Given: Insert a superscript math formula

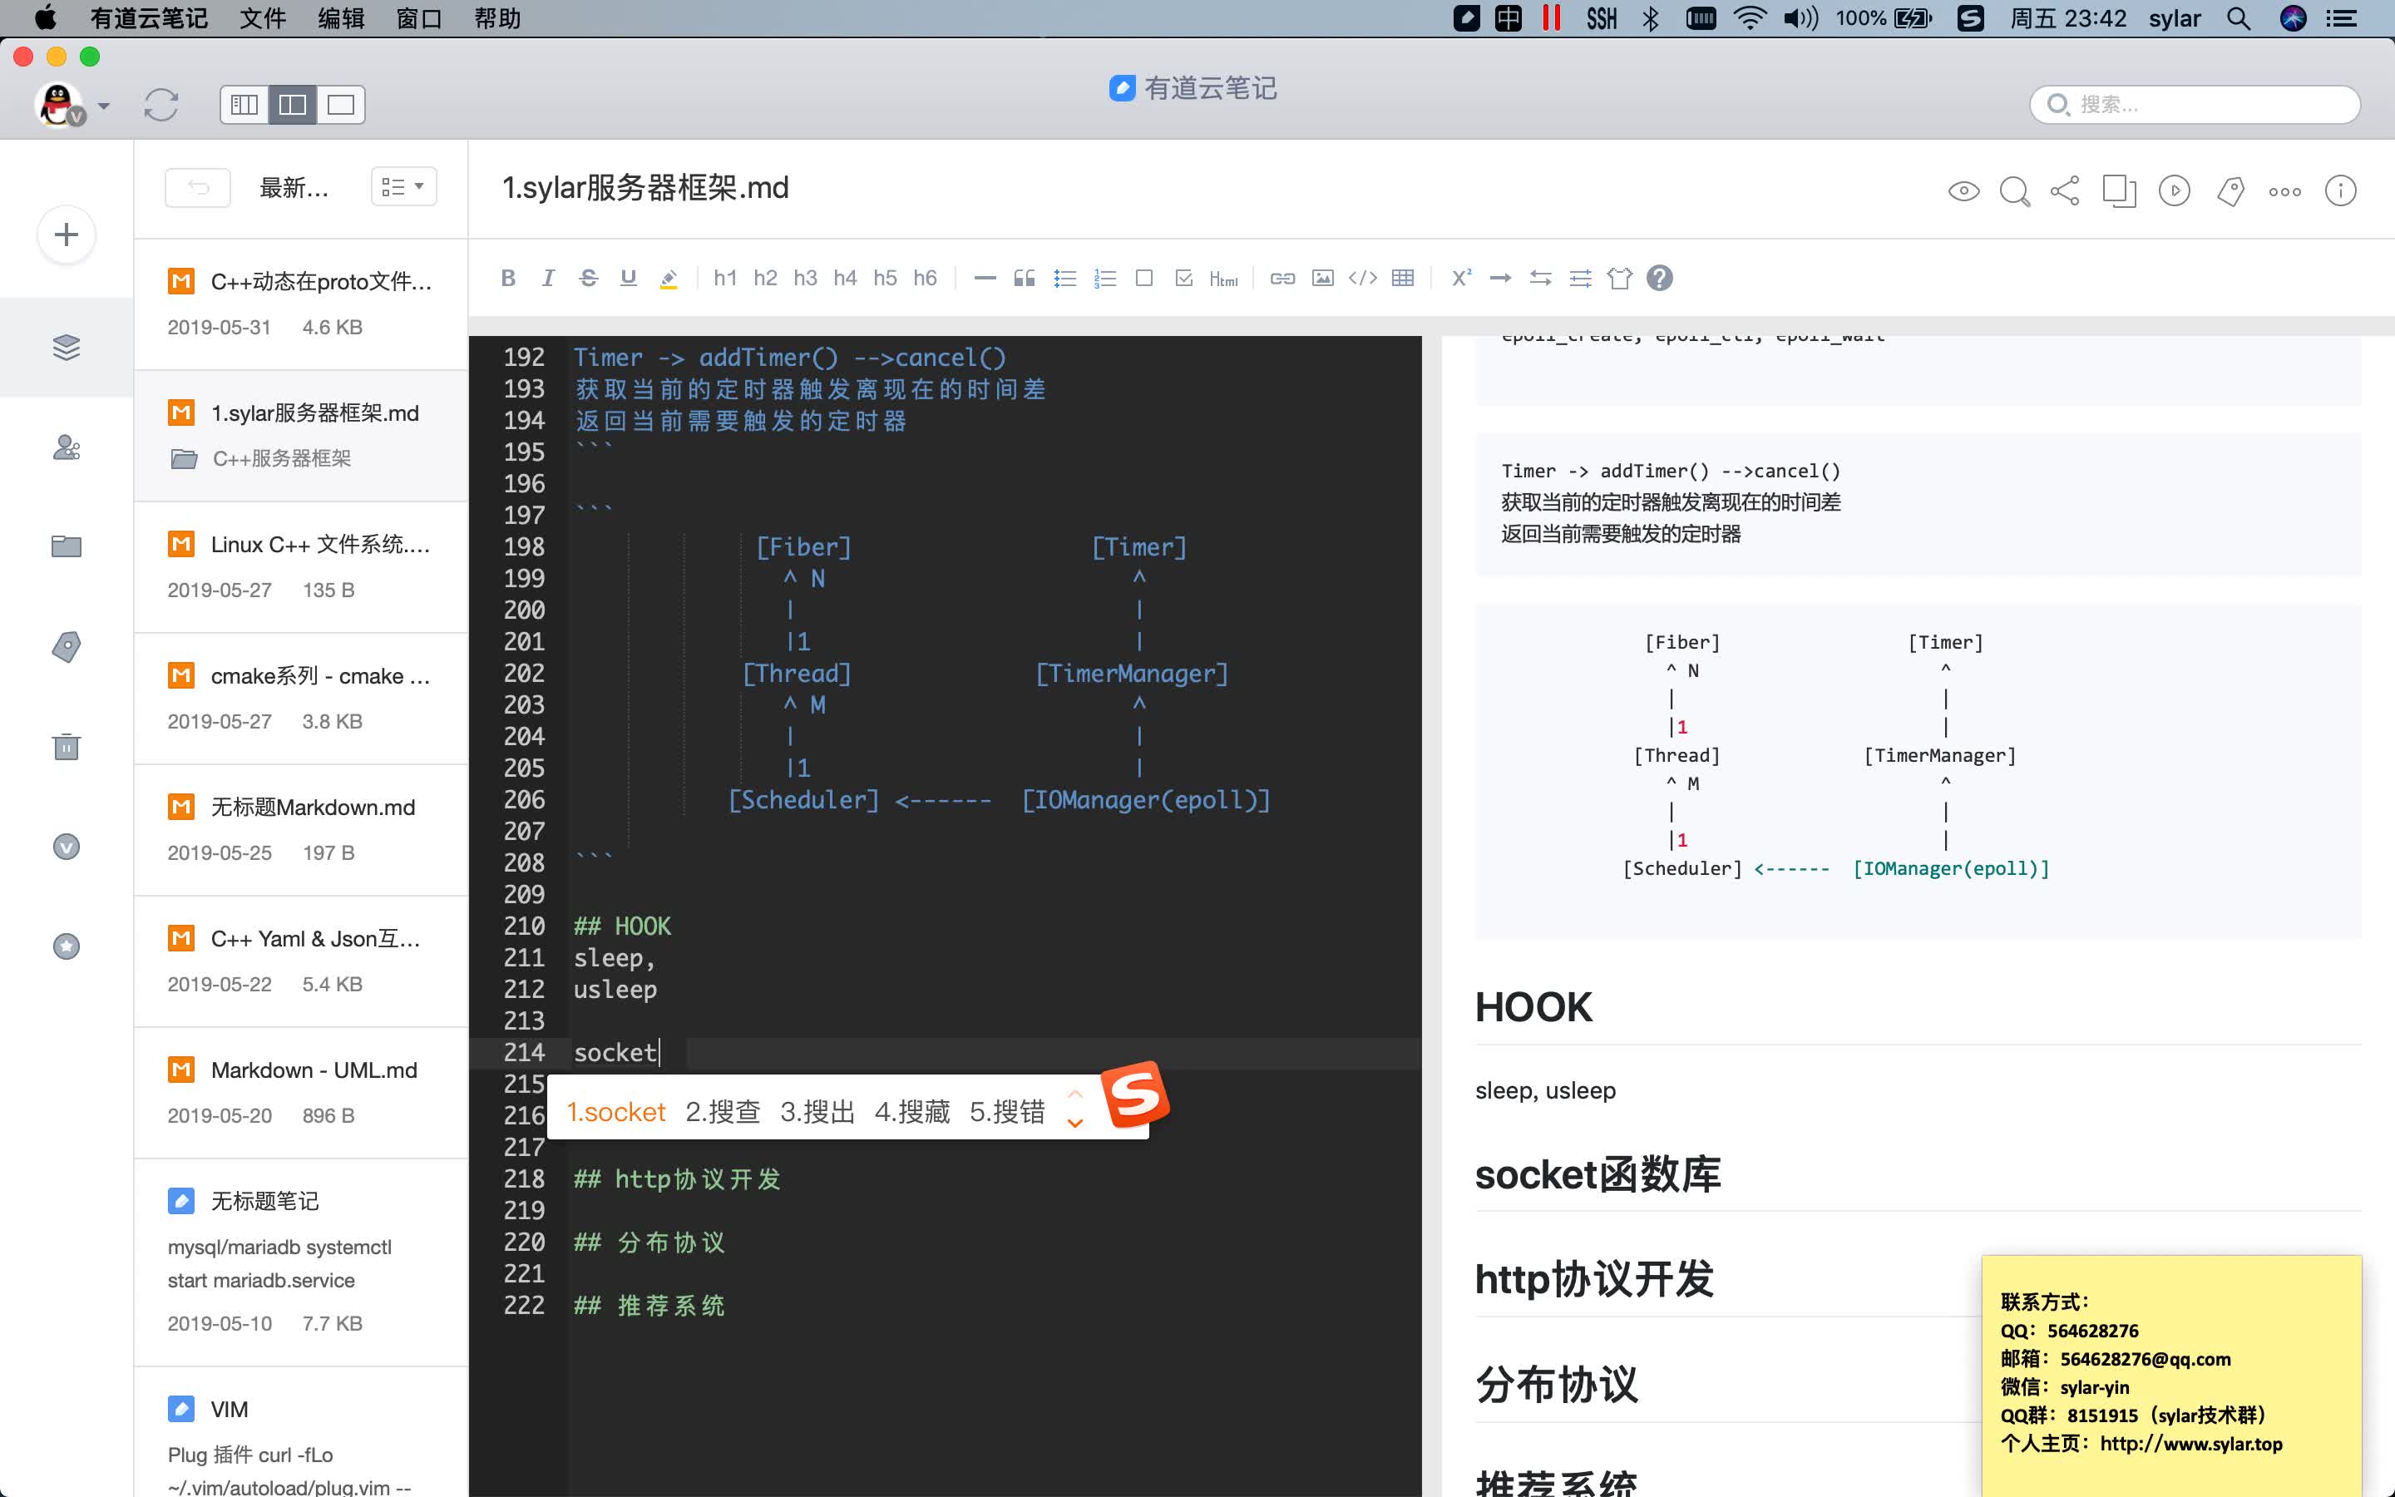Looking at the screenshot, I should coord(1461,279).
